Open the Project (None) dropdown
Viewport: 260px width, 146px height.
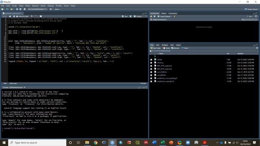click(x=252, y=9)
